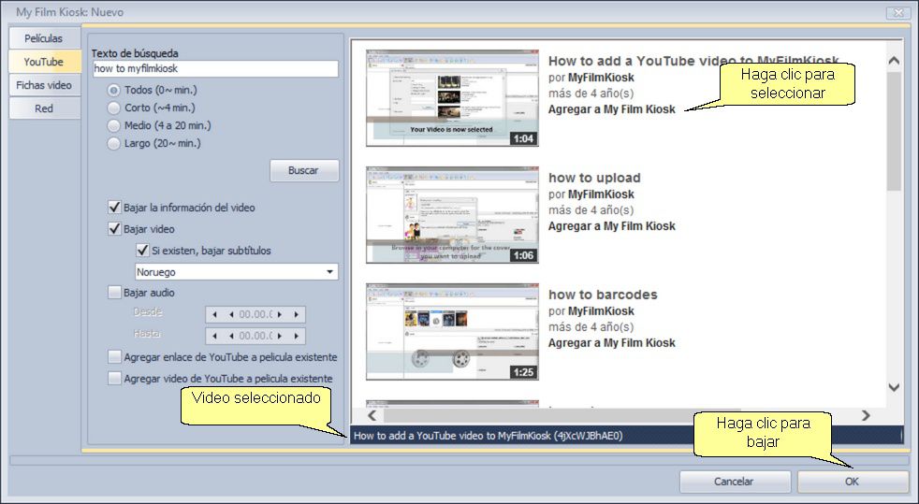Select the Todos (0~ min.) radio button

pos(113,91)
